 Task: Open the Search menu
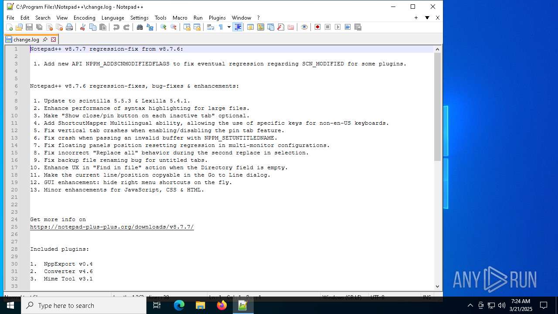[43, 18]
